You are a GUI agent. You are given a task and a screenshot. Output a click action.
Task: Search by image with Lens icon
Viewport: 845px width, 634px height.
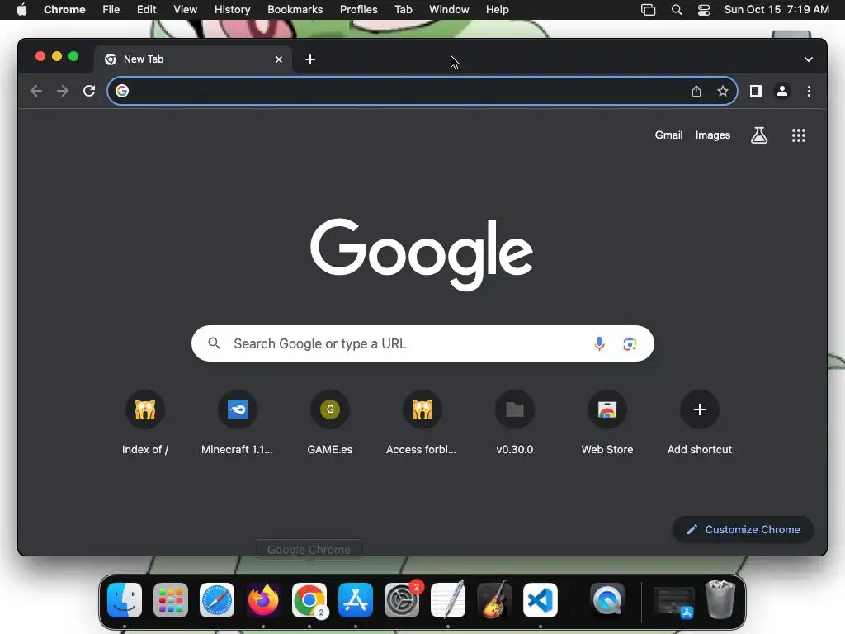(630, 343)
